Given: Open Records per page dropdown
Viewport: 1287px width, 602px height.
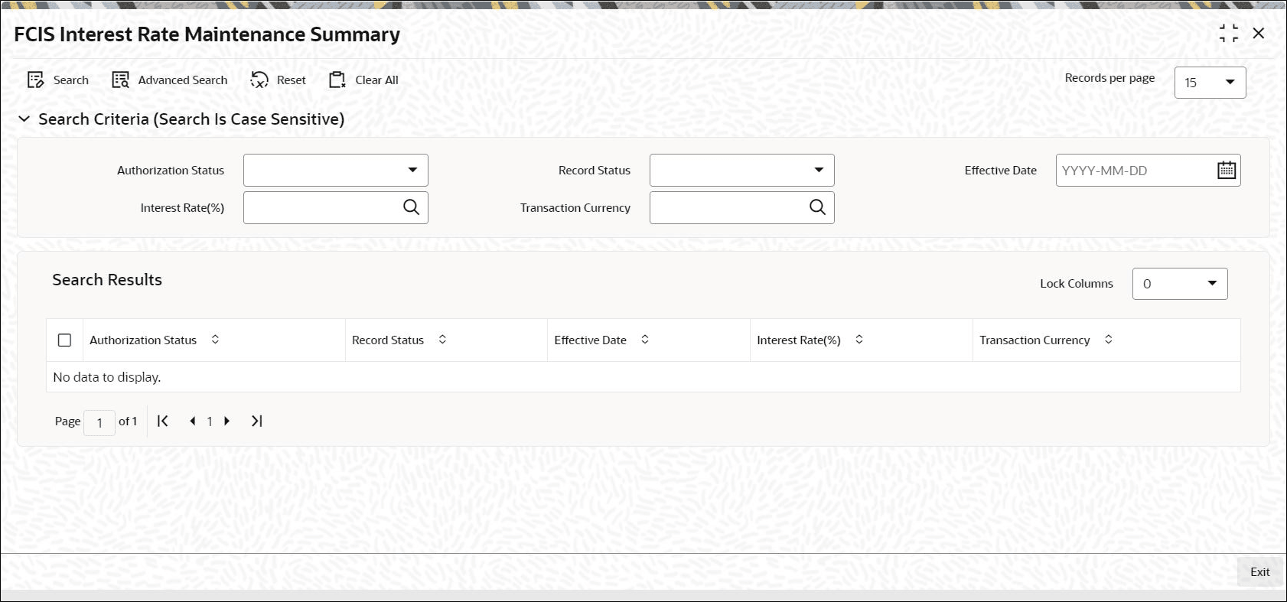Looking at the screenshot, I should [x=1210, y=83].
